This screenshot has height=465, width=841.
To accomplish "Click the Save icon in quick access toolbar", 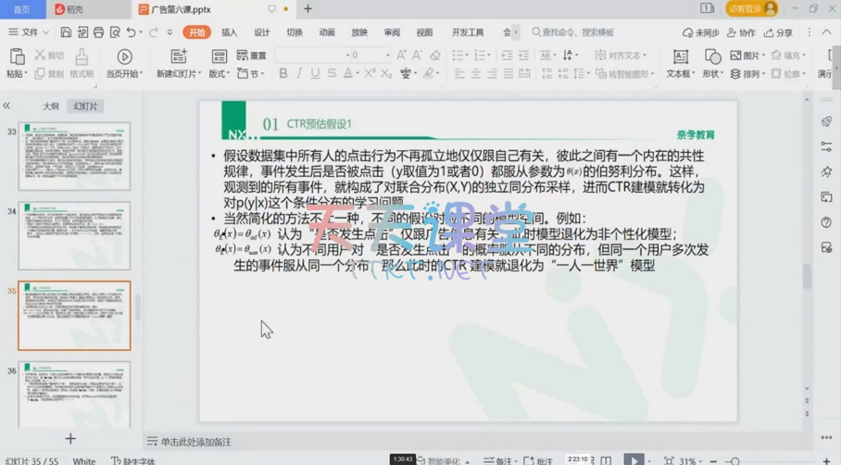I will click(66, 32).
